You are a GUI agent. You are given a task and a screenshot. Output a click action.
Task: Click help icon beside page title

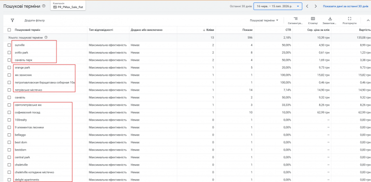[43, 6]
